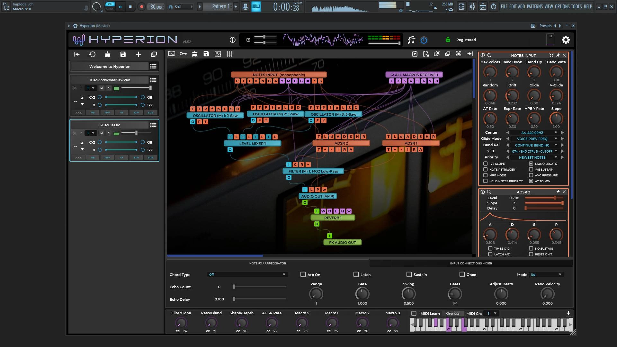Toggle the MONO LEGATO checkbox
This screenshot has height=347, width=617.
(531, 164)
